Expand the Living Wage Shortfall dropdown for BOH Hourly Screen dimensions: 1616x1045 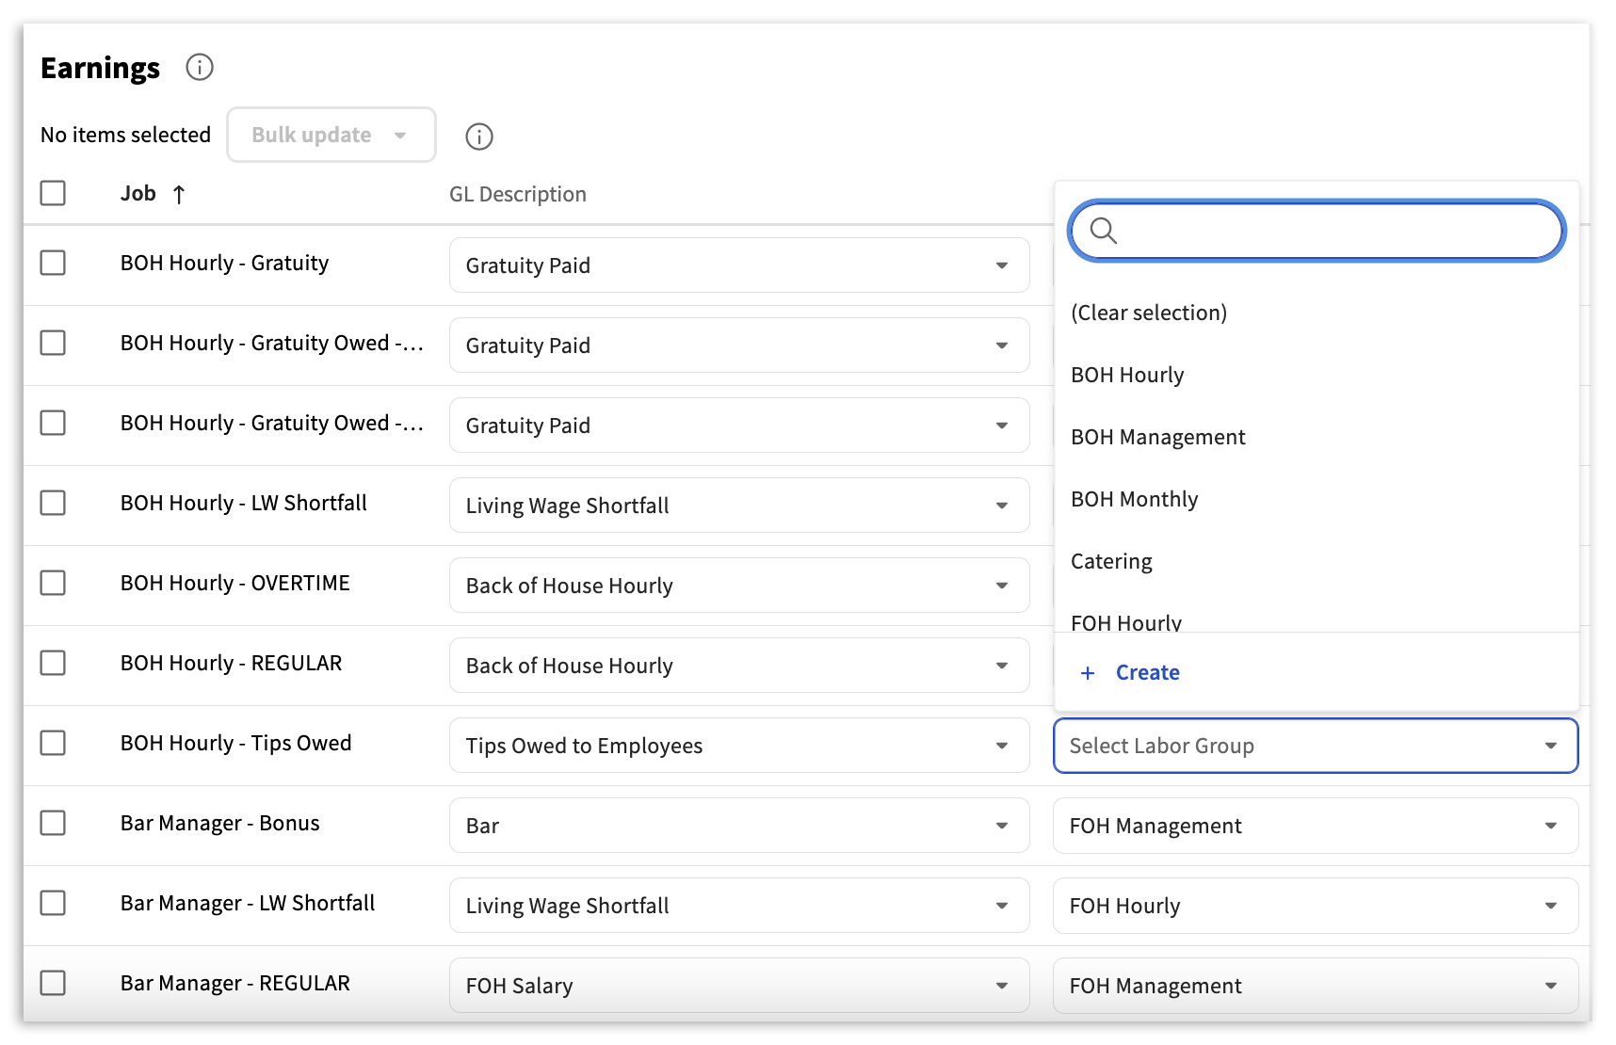click(738, 506)
